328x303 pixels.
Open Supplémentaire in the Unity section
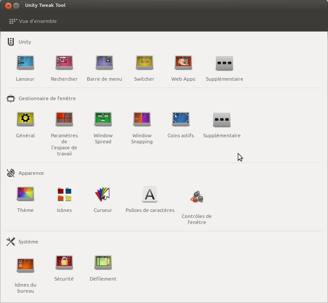(x=224, y=64)
